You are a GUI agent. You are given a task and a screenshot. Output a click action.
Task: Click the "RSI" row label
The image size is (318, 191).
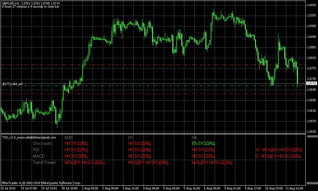(36, 150)
